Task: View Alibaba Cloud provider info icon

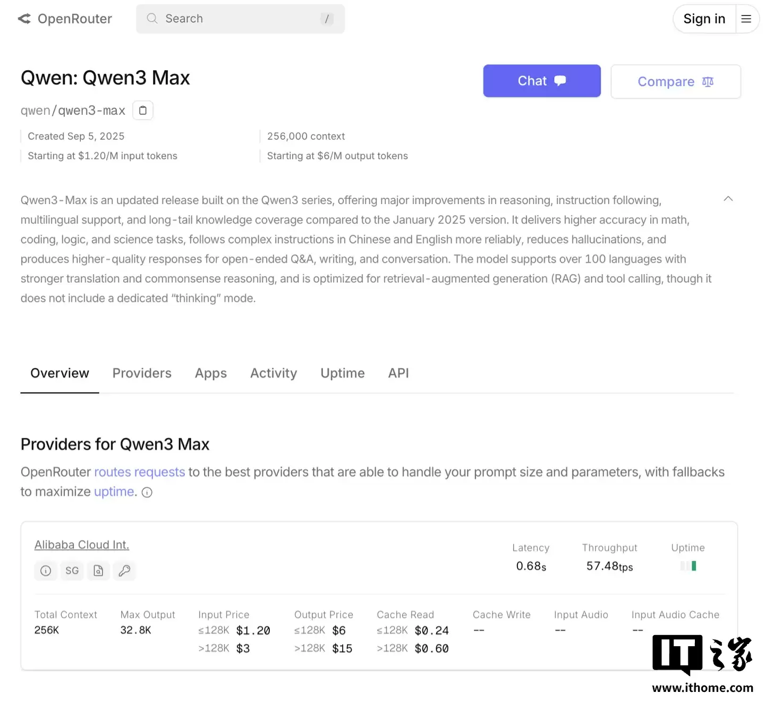Action: pos(46,571)
